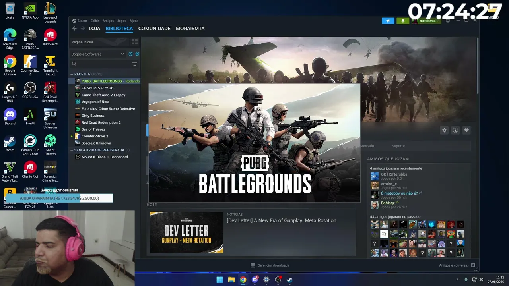Screen dimensions: 509x286
Task: Show PUBG game info panel
Action: click(455, 130)
